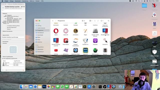This screenshot has width=160, height=90.
Task: Click the lock icon in Info window
Action: (23, 70)
